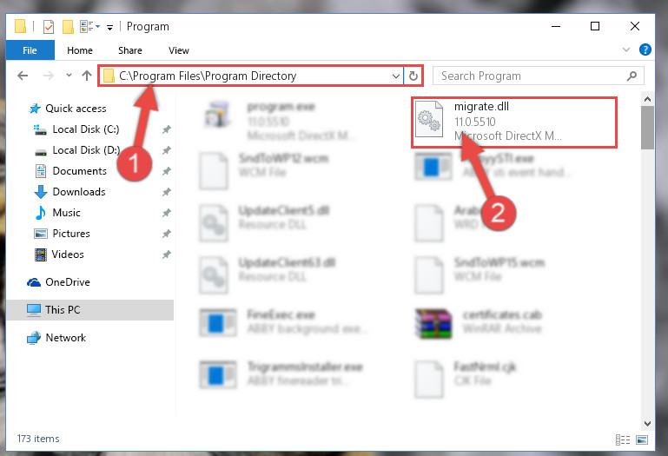The width and height of the screenshot is (668, 456).
Task: Toggle the pin beside Local Disk (C:)
Action: [167, 129]
